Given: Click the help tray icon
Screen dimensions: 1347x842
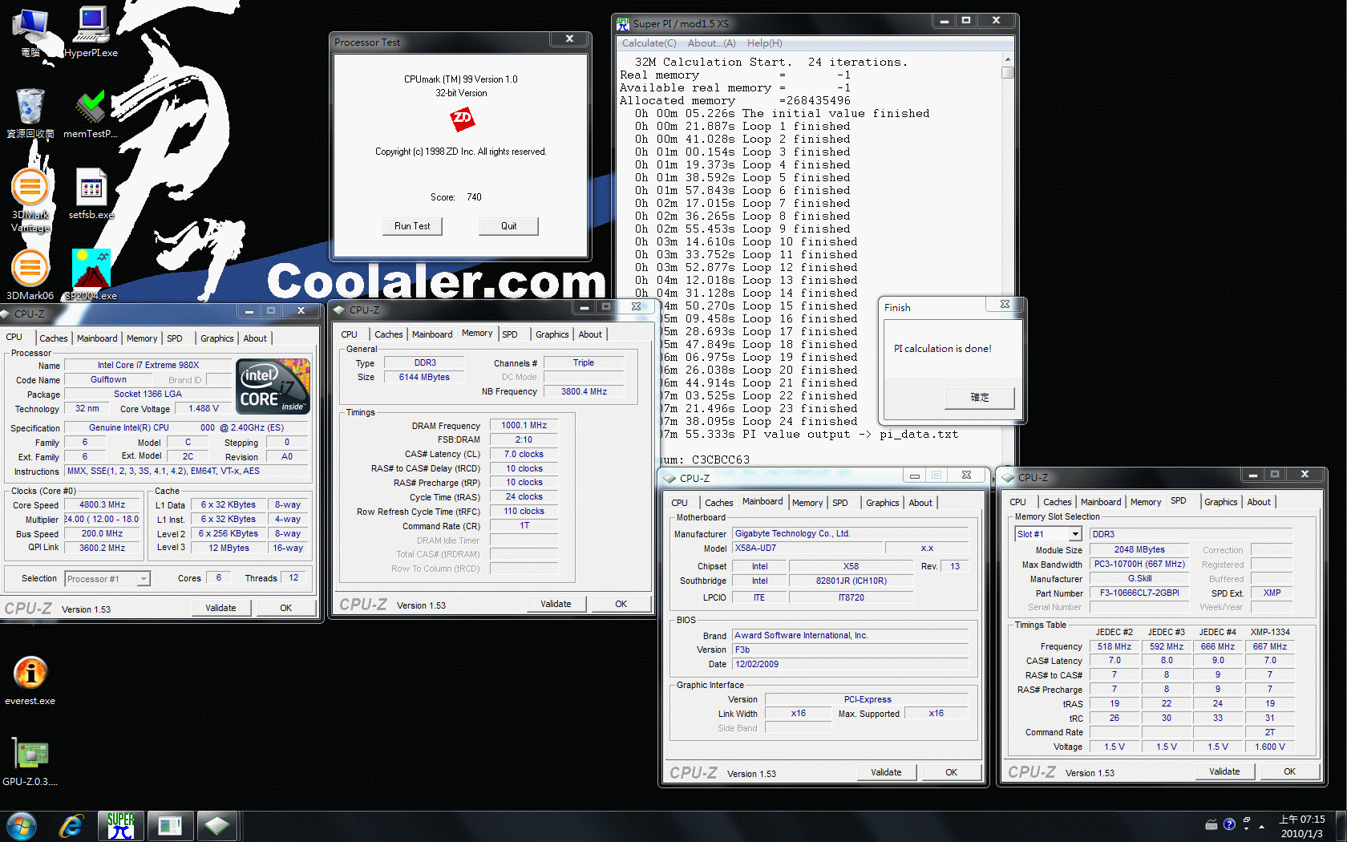Looking at the screenshot, I should (1229, 824).
